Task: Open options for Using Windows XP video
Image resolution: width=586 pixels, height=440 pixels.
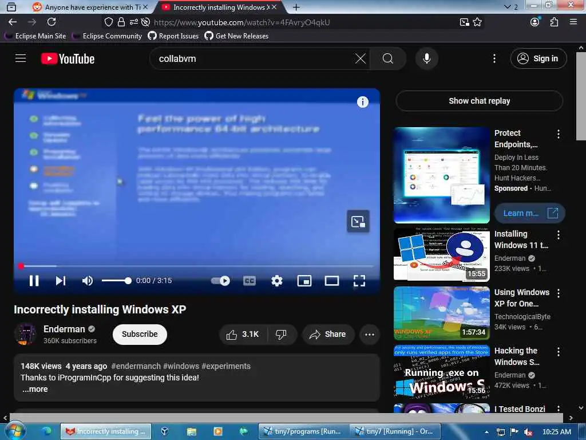Action: click(x=559, y=293)
